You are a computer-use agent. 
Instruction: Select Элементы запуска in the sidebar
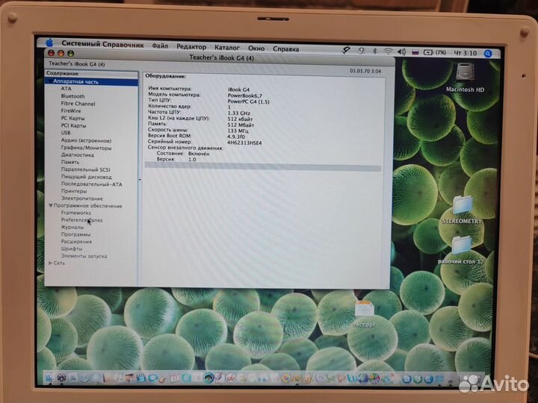(84, 256)
